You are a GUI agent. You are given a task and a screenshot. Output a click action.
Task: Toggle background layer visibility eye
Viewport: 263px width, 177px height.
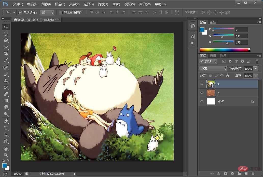click(x=202, y=101)
